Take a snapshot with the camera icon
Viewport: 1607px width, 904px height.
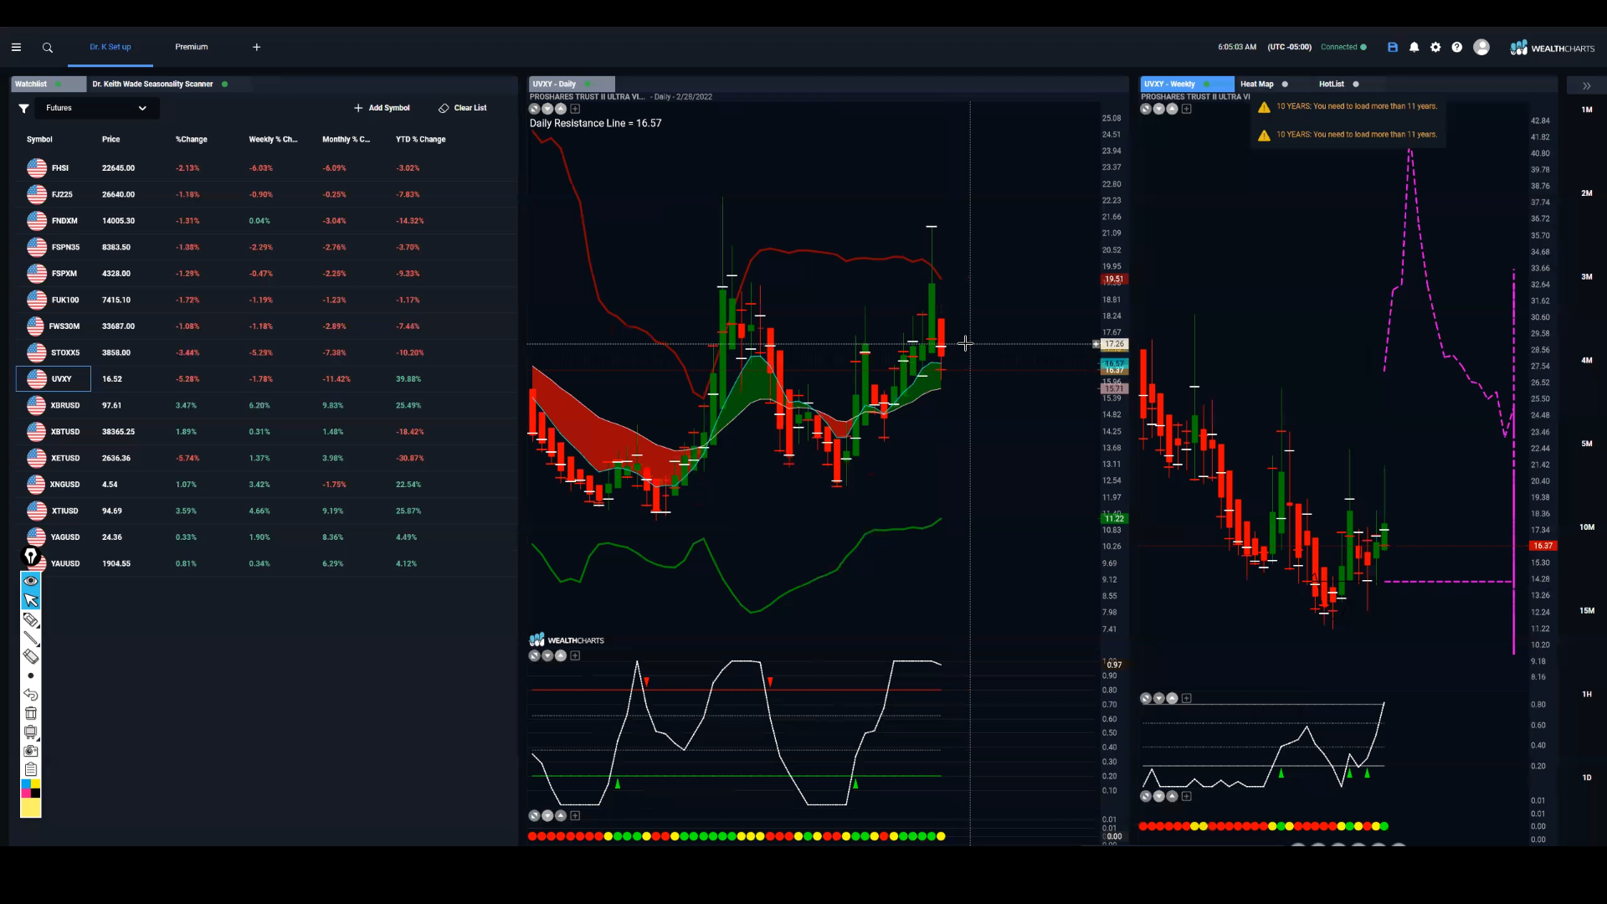point(31,751)
